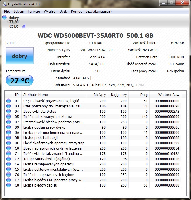Select the row Liczba godzin pracy dysku
The image size is (191, 200).
point(93,127)
